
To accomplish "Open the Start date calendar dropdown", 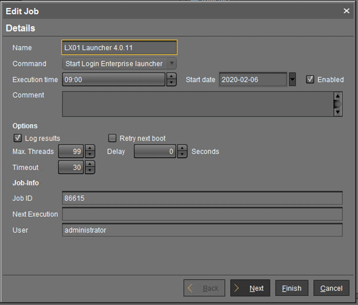I will click(292, 79).
